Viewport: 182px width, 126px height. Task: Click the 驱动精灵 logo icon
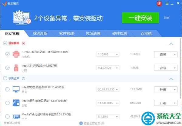coord(4,3)
